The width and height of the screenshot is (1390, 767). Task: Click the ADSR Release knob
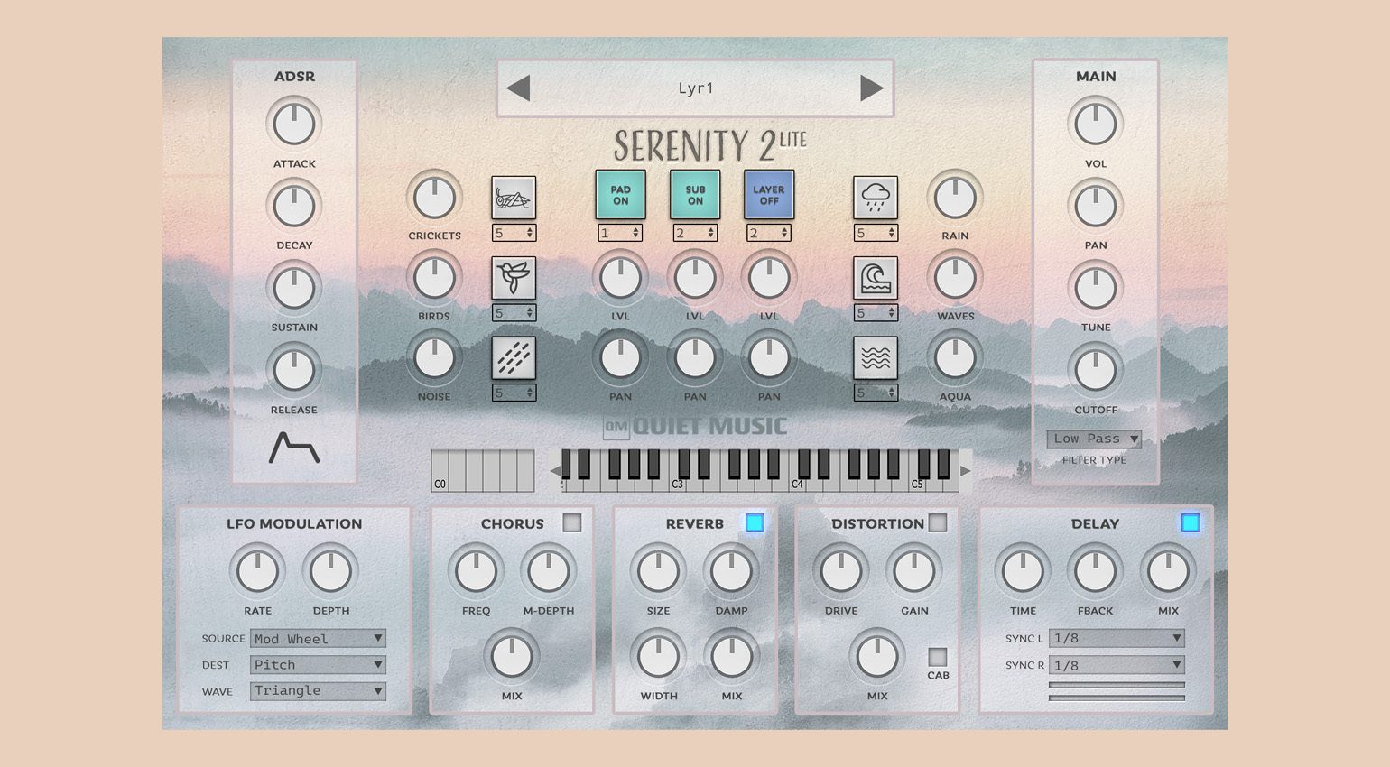click(x=294, y=370)
